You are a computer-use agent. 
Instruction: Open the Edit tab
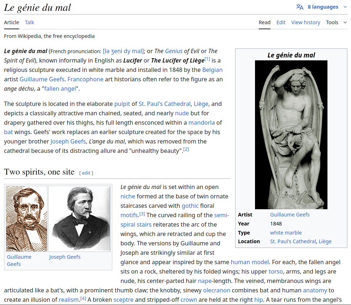pos(281,22)
